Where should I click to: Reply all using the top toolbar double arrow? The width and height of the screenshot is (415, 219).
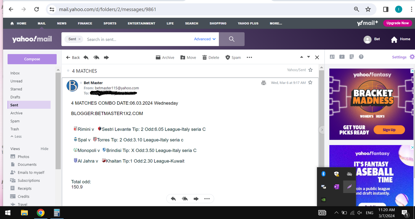[x=96, y=57]
